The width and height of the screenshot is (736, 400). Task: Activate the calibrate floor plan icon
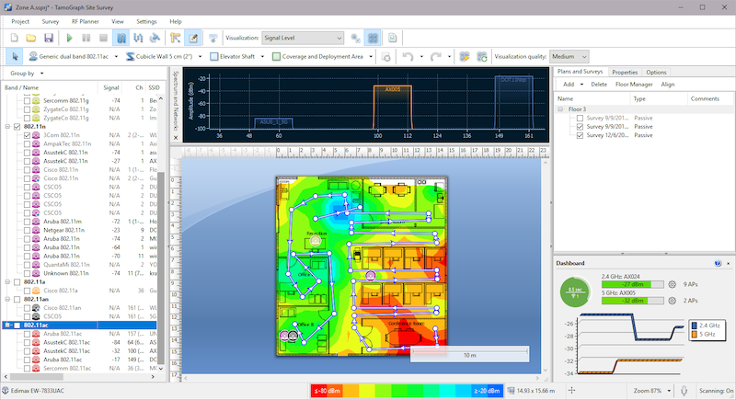176,38
